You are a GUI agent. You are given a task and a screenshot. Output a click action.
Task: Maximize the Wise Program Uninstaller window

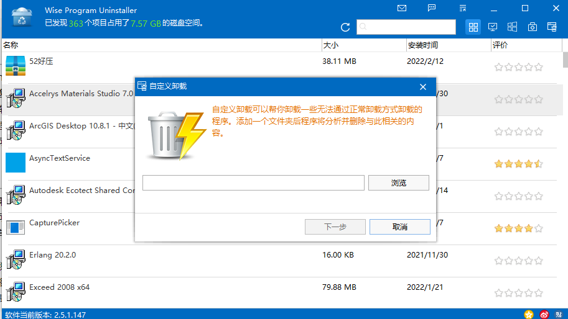[x=525, y=8]
